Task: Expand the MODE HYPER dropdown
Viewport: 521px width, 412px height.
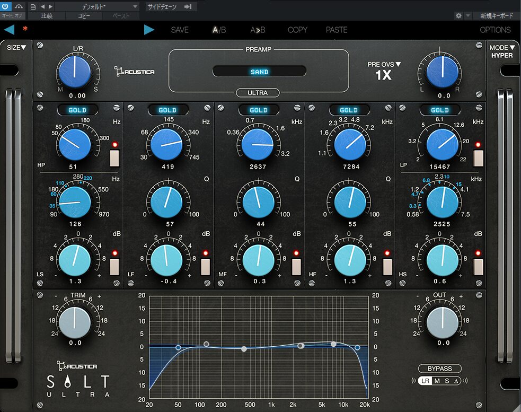Action: pos(501,48)
